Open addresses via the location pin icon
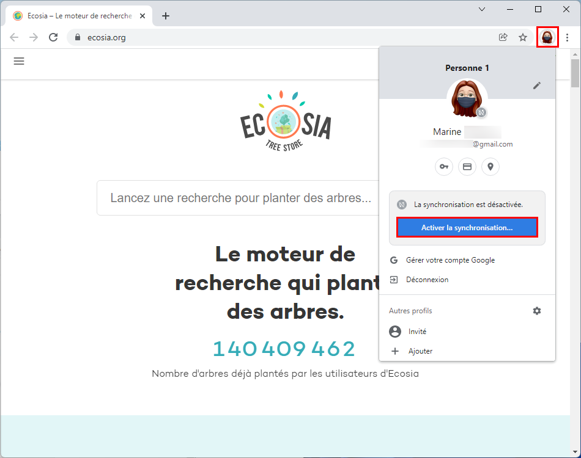Image resolution: width=581 pixels, height=458 pixels. pos(490,167)
